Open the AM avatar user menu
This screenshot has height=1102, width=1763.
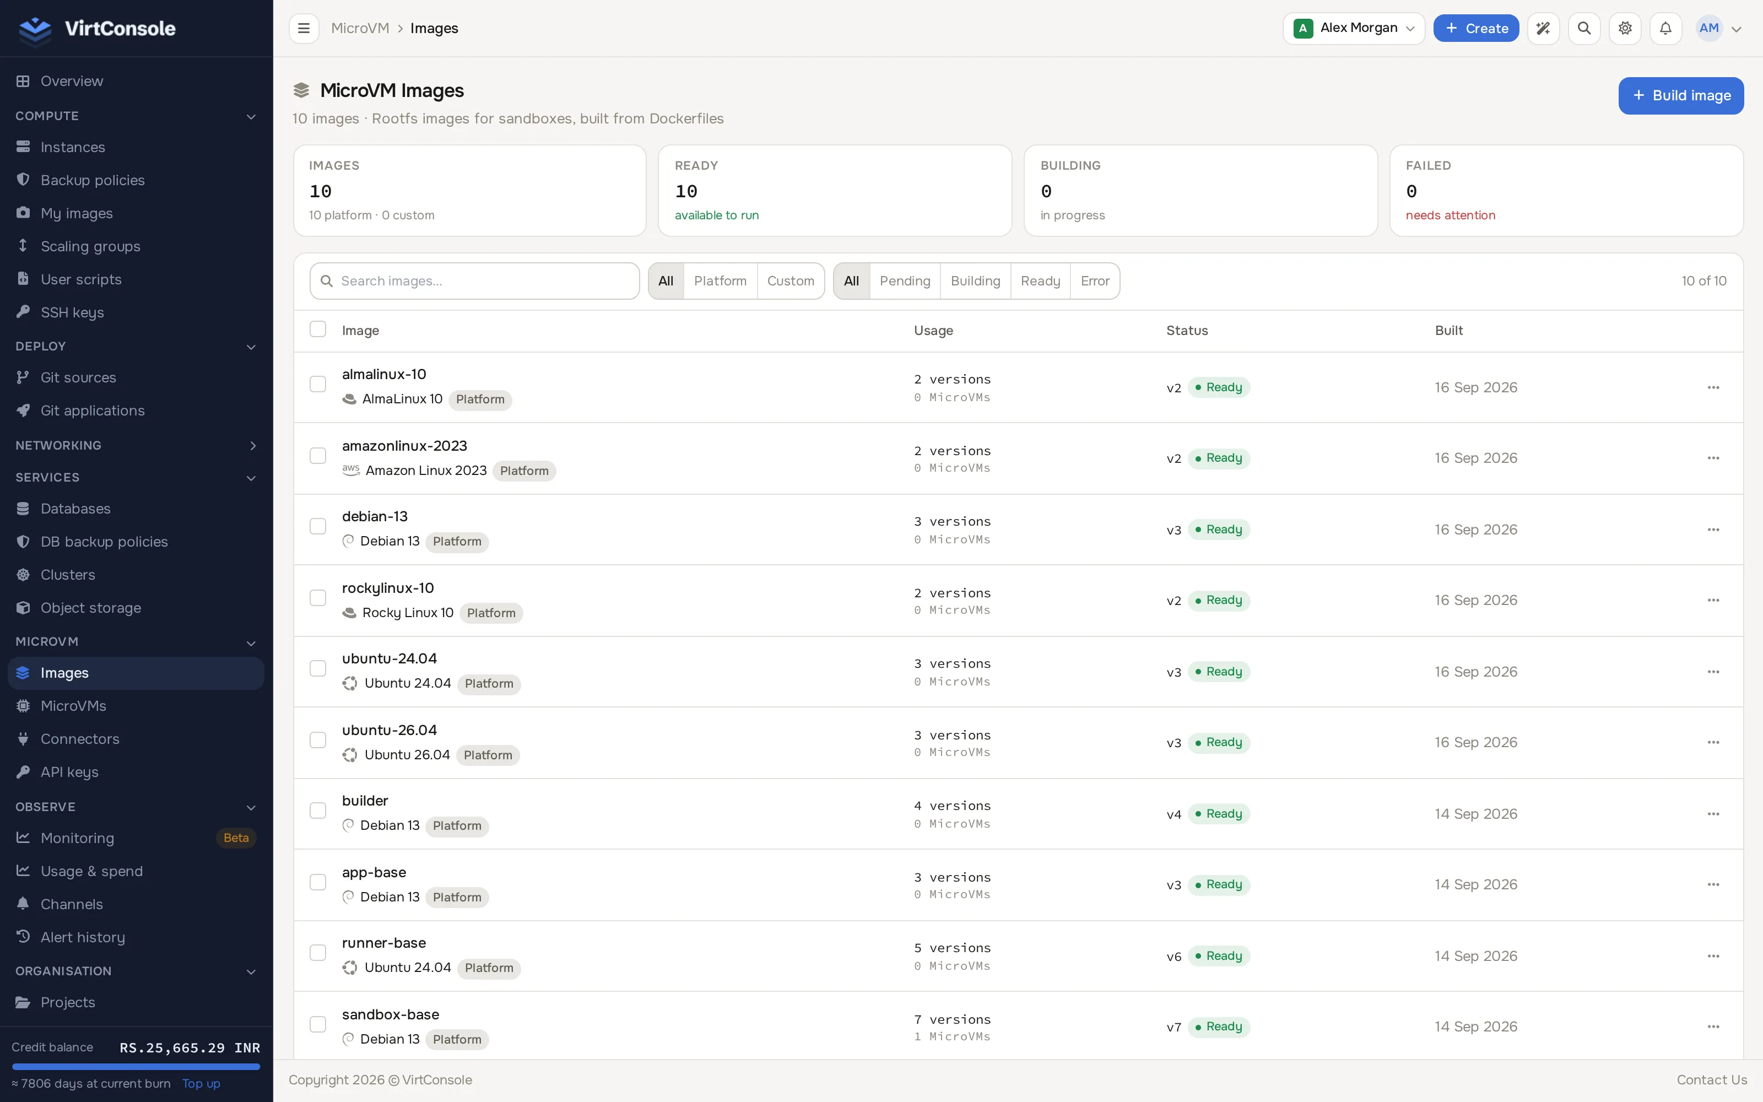coord(1719,29)
